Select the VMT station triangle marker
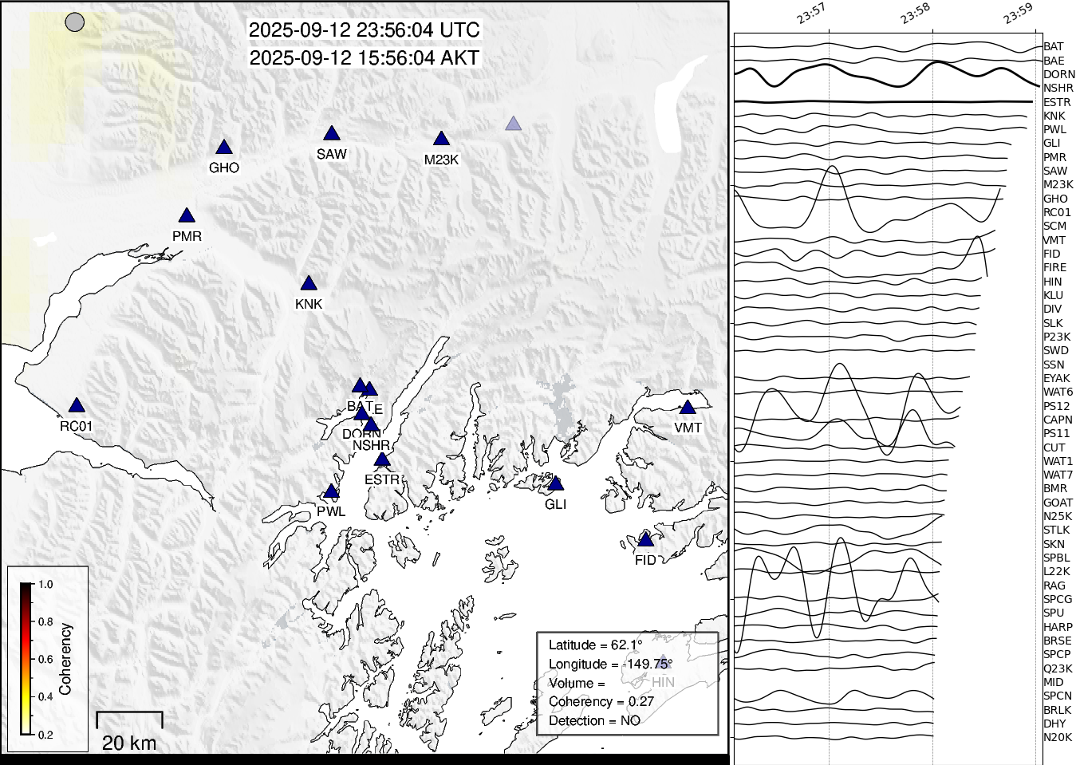 pyautogui.click(x=688, y=408)
